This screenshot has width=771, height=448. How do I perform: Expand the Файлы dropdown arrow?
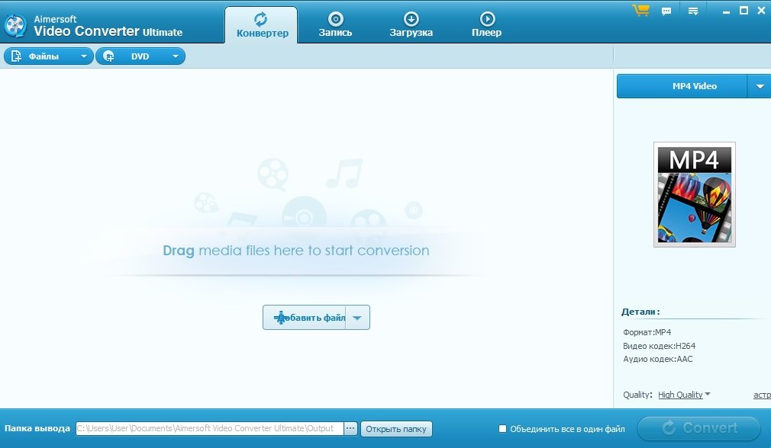[84, 56]
